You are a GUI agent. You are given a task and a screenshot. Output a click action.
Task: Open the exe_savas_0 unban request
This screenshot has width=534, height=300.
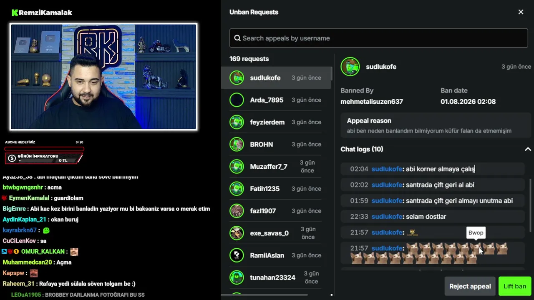[x=275, y=233]
